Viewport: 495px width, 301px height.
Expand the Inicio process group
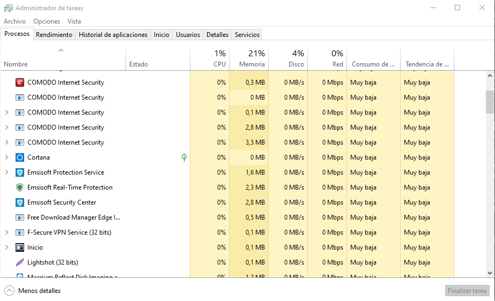tap(6, 247)
